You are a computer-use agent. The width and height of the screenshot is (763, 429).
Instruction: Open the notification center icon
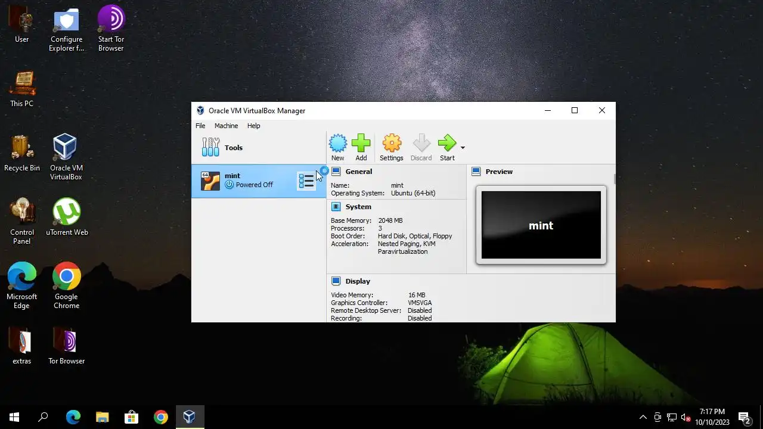coord(744,417)
